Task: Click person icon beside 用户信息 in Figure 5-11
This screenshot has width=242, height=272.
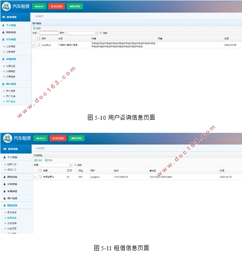Action: click(4, 198)
